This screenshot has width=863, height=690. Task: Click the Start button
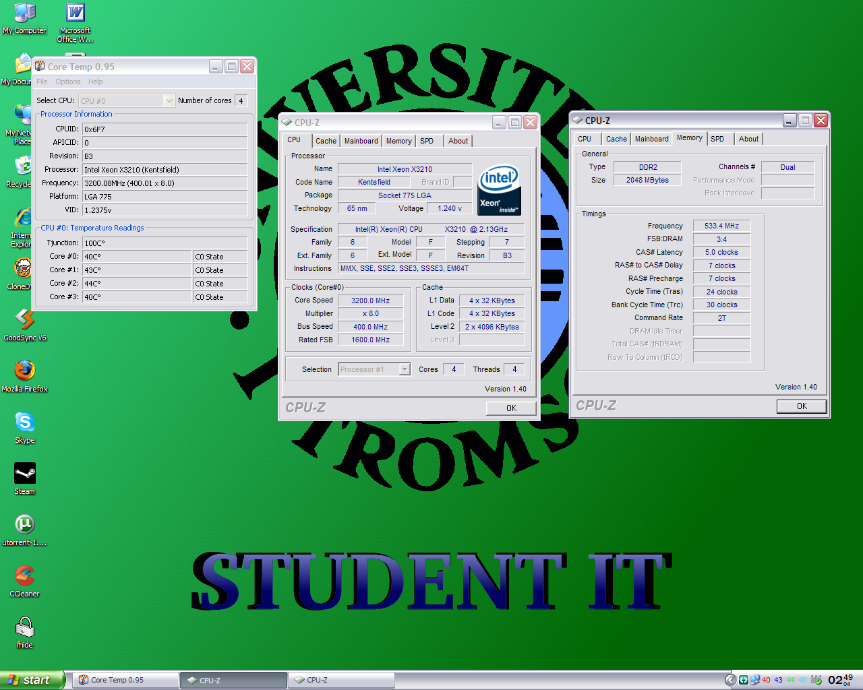pyautogui.click(x=32, y=680)
